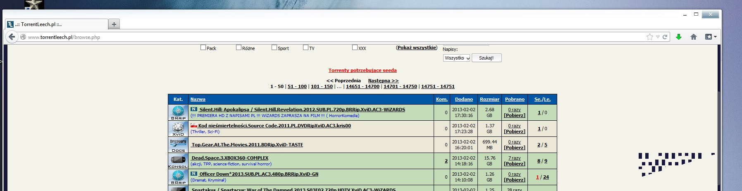Tick the TV category checkbox
The width and height of the screenshot is (742, 191).
click(305, 48)
